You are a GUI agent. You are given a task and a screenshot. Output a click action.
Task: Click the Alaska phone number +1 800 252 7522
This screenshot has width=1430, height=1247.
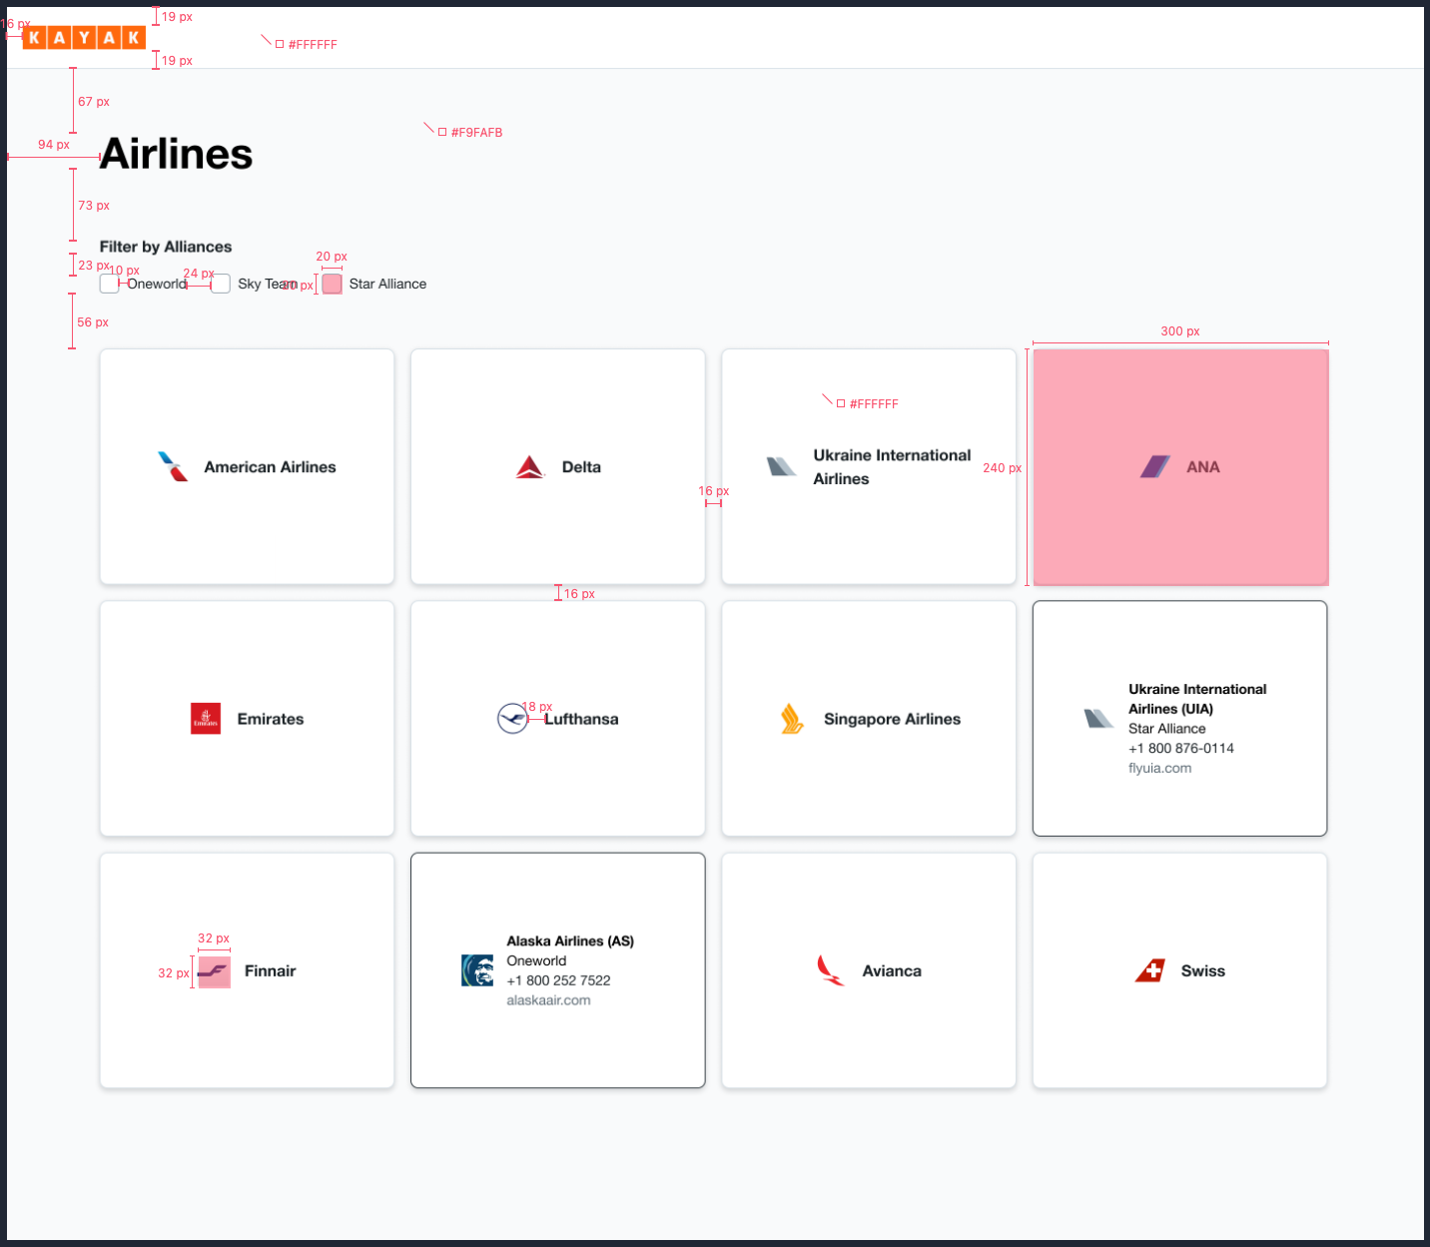point(558,980)
